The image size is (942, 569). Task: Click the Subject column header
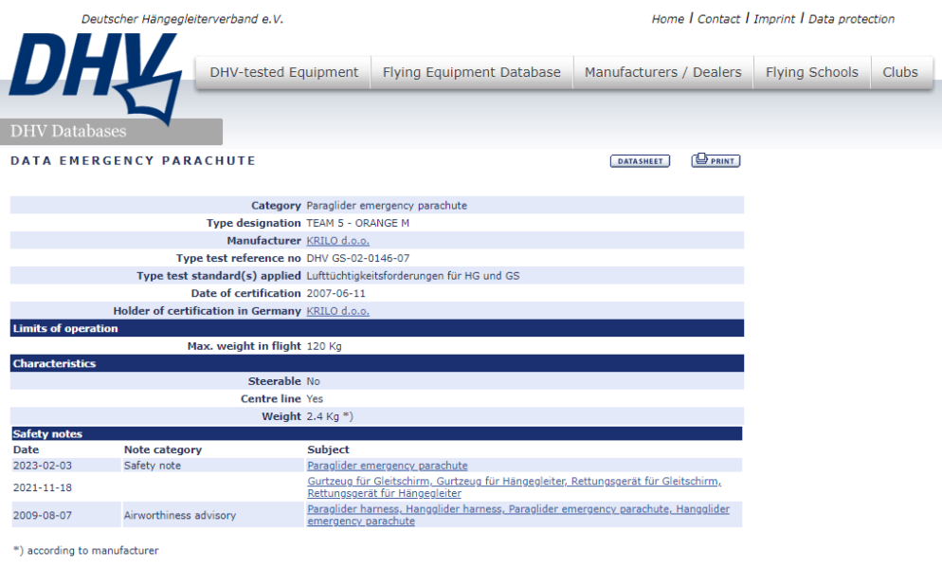click(x=328, y=450)
